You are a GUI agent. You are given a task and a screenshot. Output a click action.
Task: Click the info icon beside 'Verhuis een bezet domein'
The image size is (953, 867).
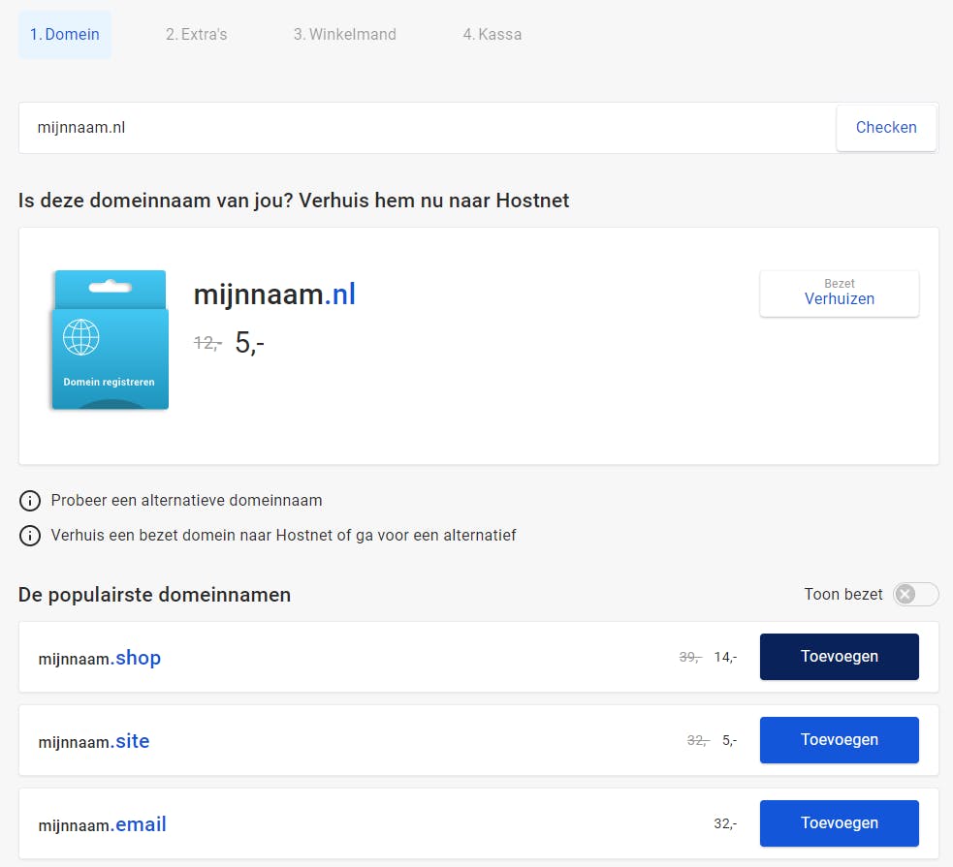pyautogui.click(x=28, y=535)
